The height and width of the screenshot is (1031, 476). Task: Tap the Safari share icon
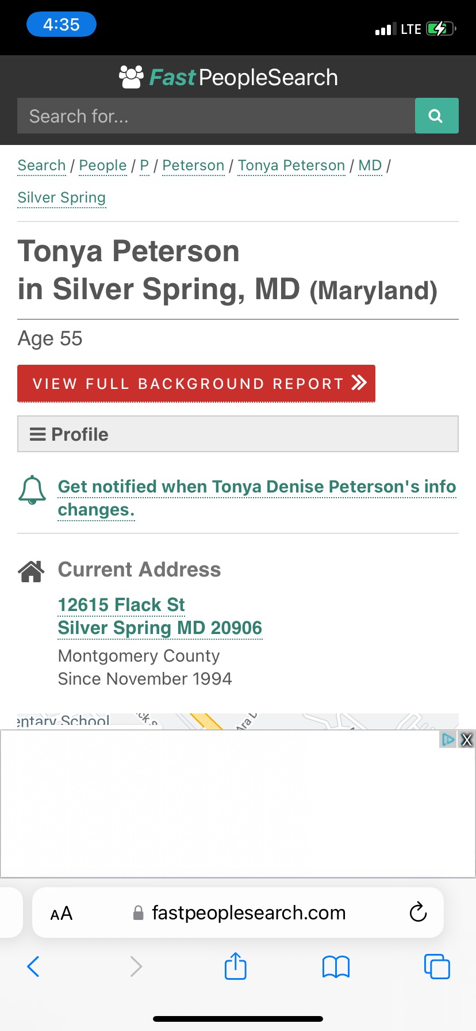point(235,966)
